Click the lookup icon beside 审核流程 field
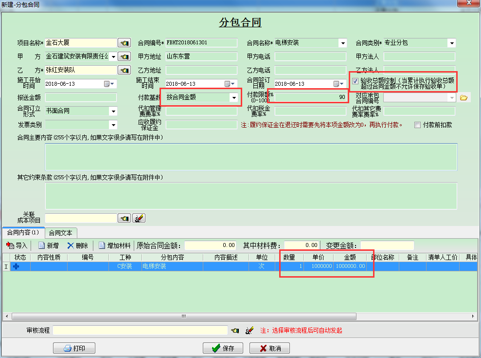The image size is (481, 358). point(235,331)
